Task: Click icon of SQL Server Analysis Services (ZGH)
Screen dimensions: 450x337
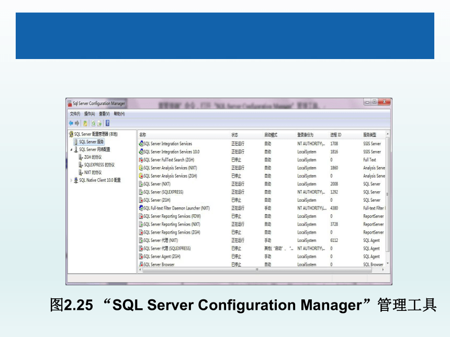Action: [141, 176]
